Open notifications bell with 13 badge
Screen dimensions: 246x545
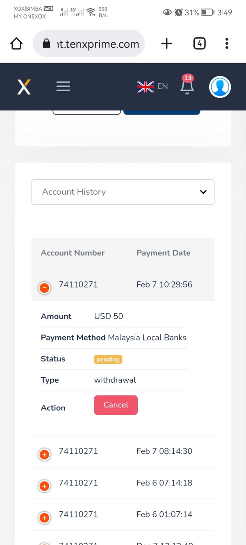[x=187, y=86]
